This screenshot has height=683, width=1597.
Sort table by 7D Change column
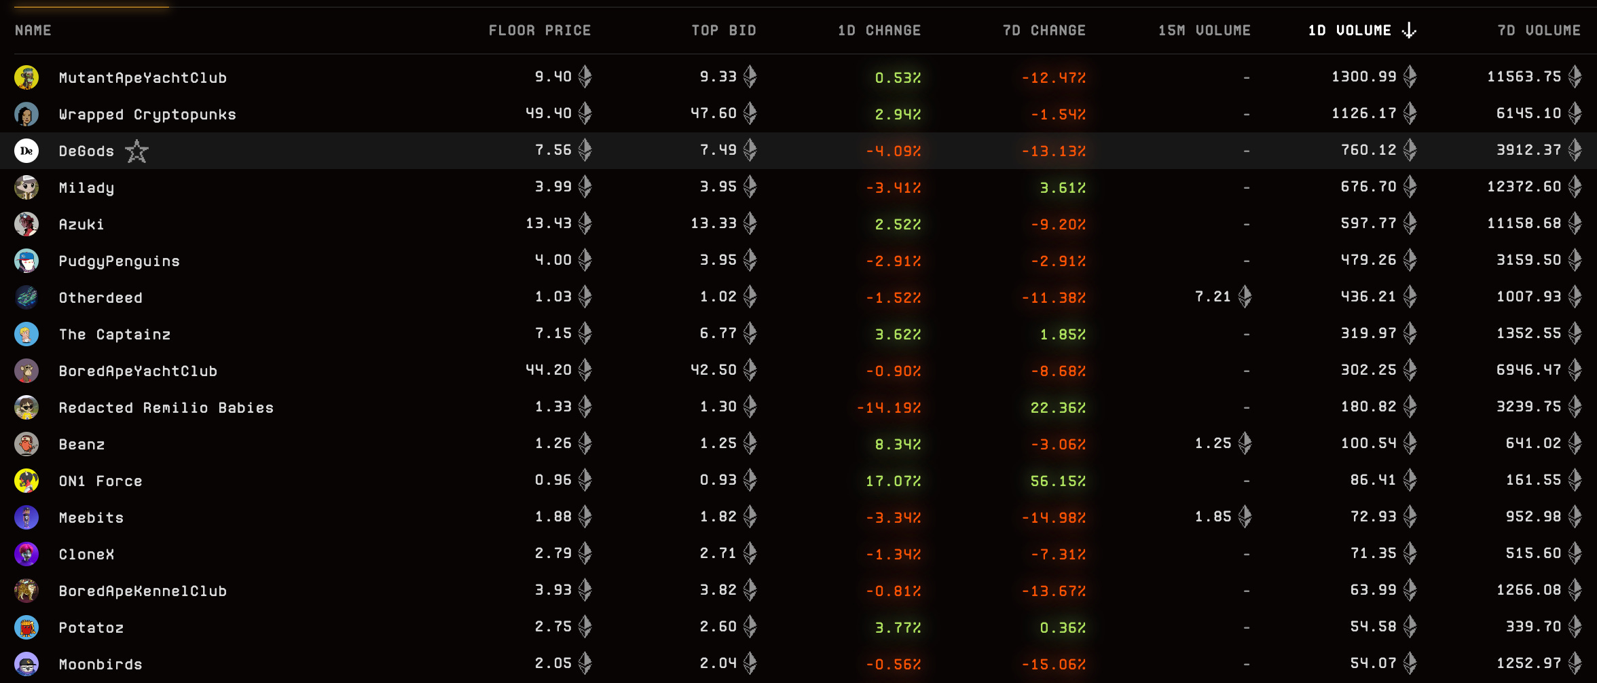tap(1044, 31)
